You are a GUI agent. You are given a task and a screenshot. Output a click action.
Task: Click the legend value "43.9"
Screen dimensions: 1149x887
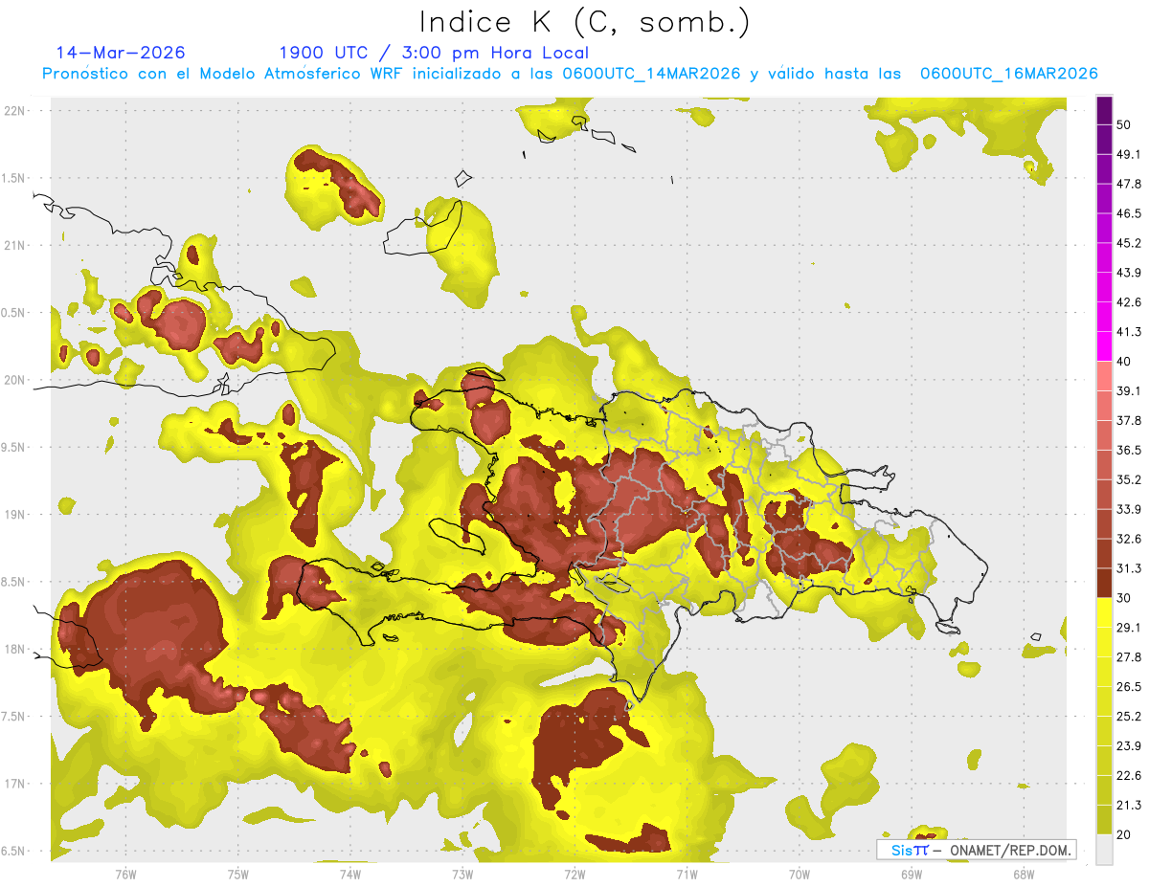[x=1129, y=273]
